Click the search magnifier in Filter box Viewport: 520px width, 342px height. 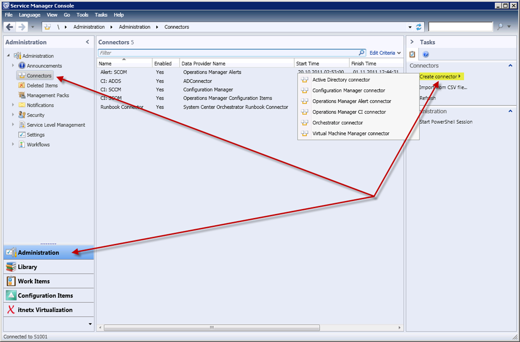(x=362, y=53)
